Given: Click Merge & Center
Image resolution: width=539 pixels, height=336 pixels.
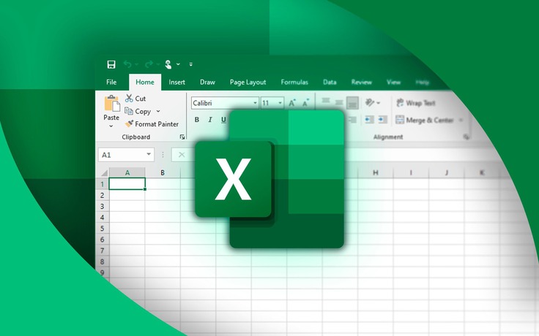Looking at the screenshot, I should (425, 120).
